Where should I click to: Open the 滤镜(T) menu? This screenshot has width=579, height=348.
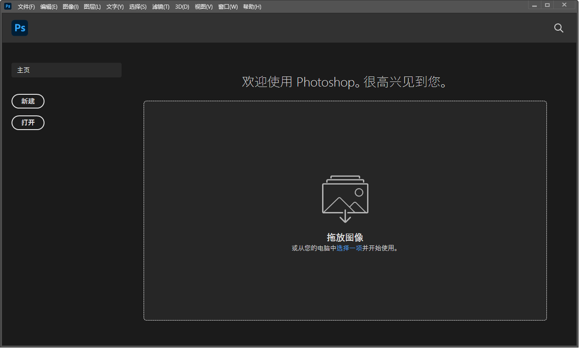tap(160, 6)
